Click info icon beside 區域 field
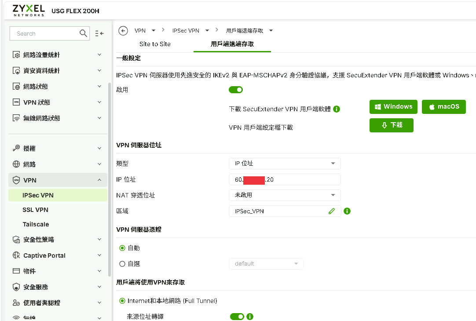 pos(347,211)
